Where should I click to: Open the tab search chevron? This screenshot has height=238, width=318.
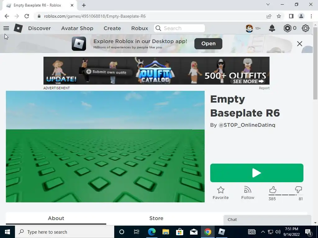[x=268, y=4]
